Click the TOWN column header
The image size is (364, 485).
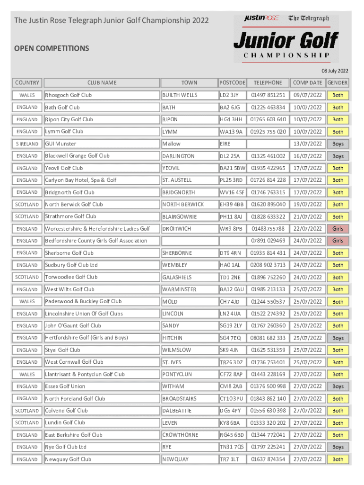point(189,82)
